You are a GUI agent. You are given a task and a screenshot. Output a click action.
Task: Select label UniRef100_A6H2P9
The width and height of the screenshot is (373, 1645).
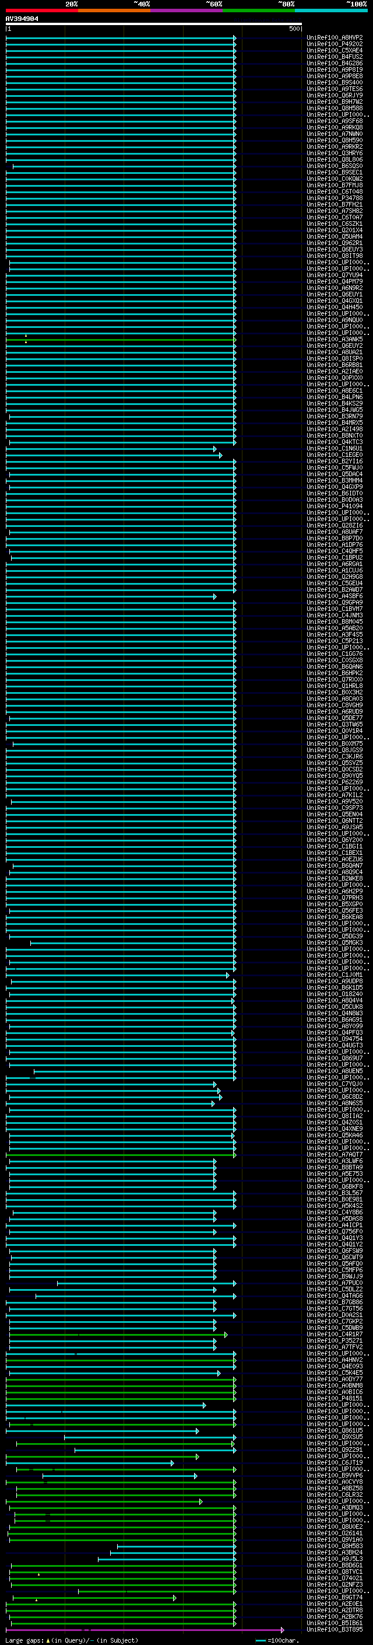(x=335, y=892)
